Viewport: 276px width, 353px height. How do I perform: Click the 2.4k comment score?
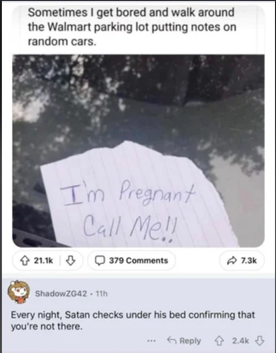[x=240, y=341]
